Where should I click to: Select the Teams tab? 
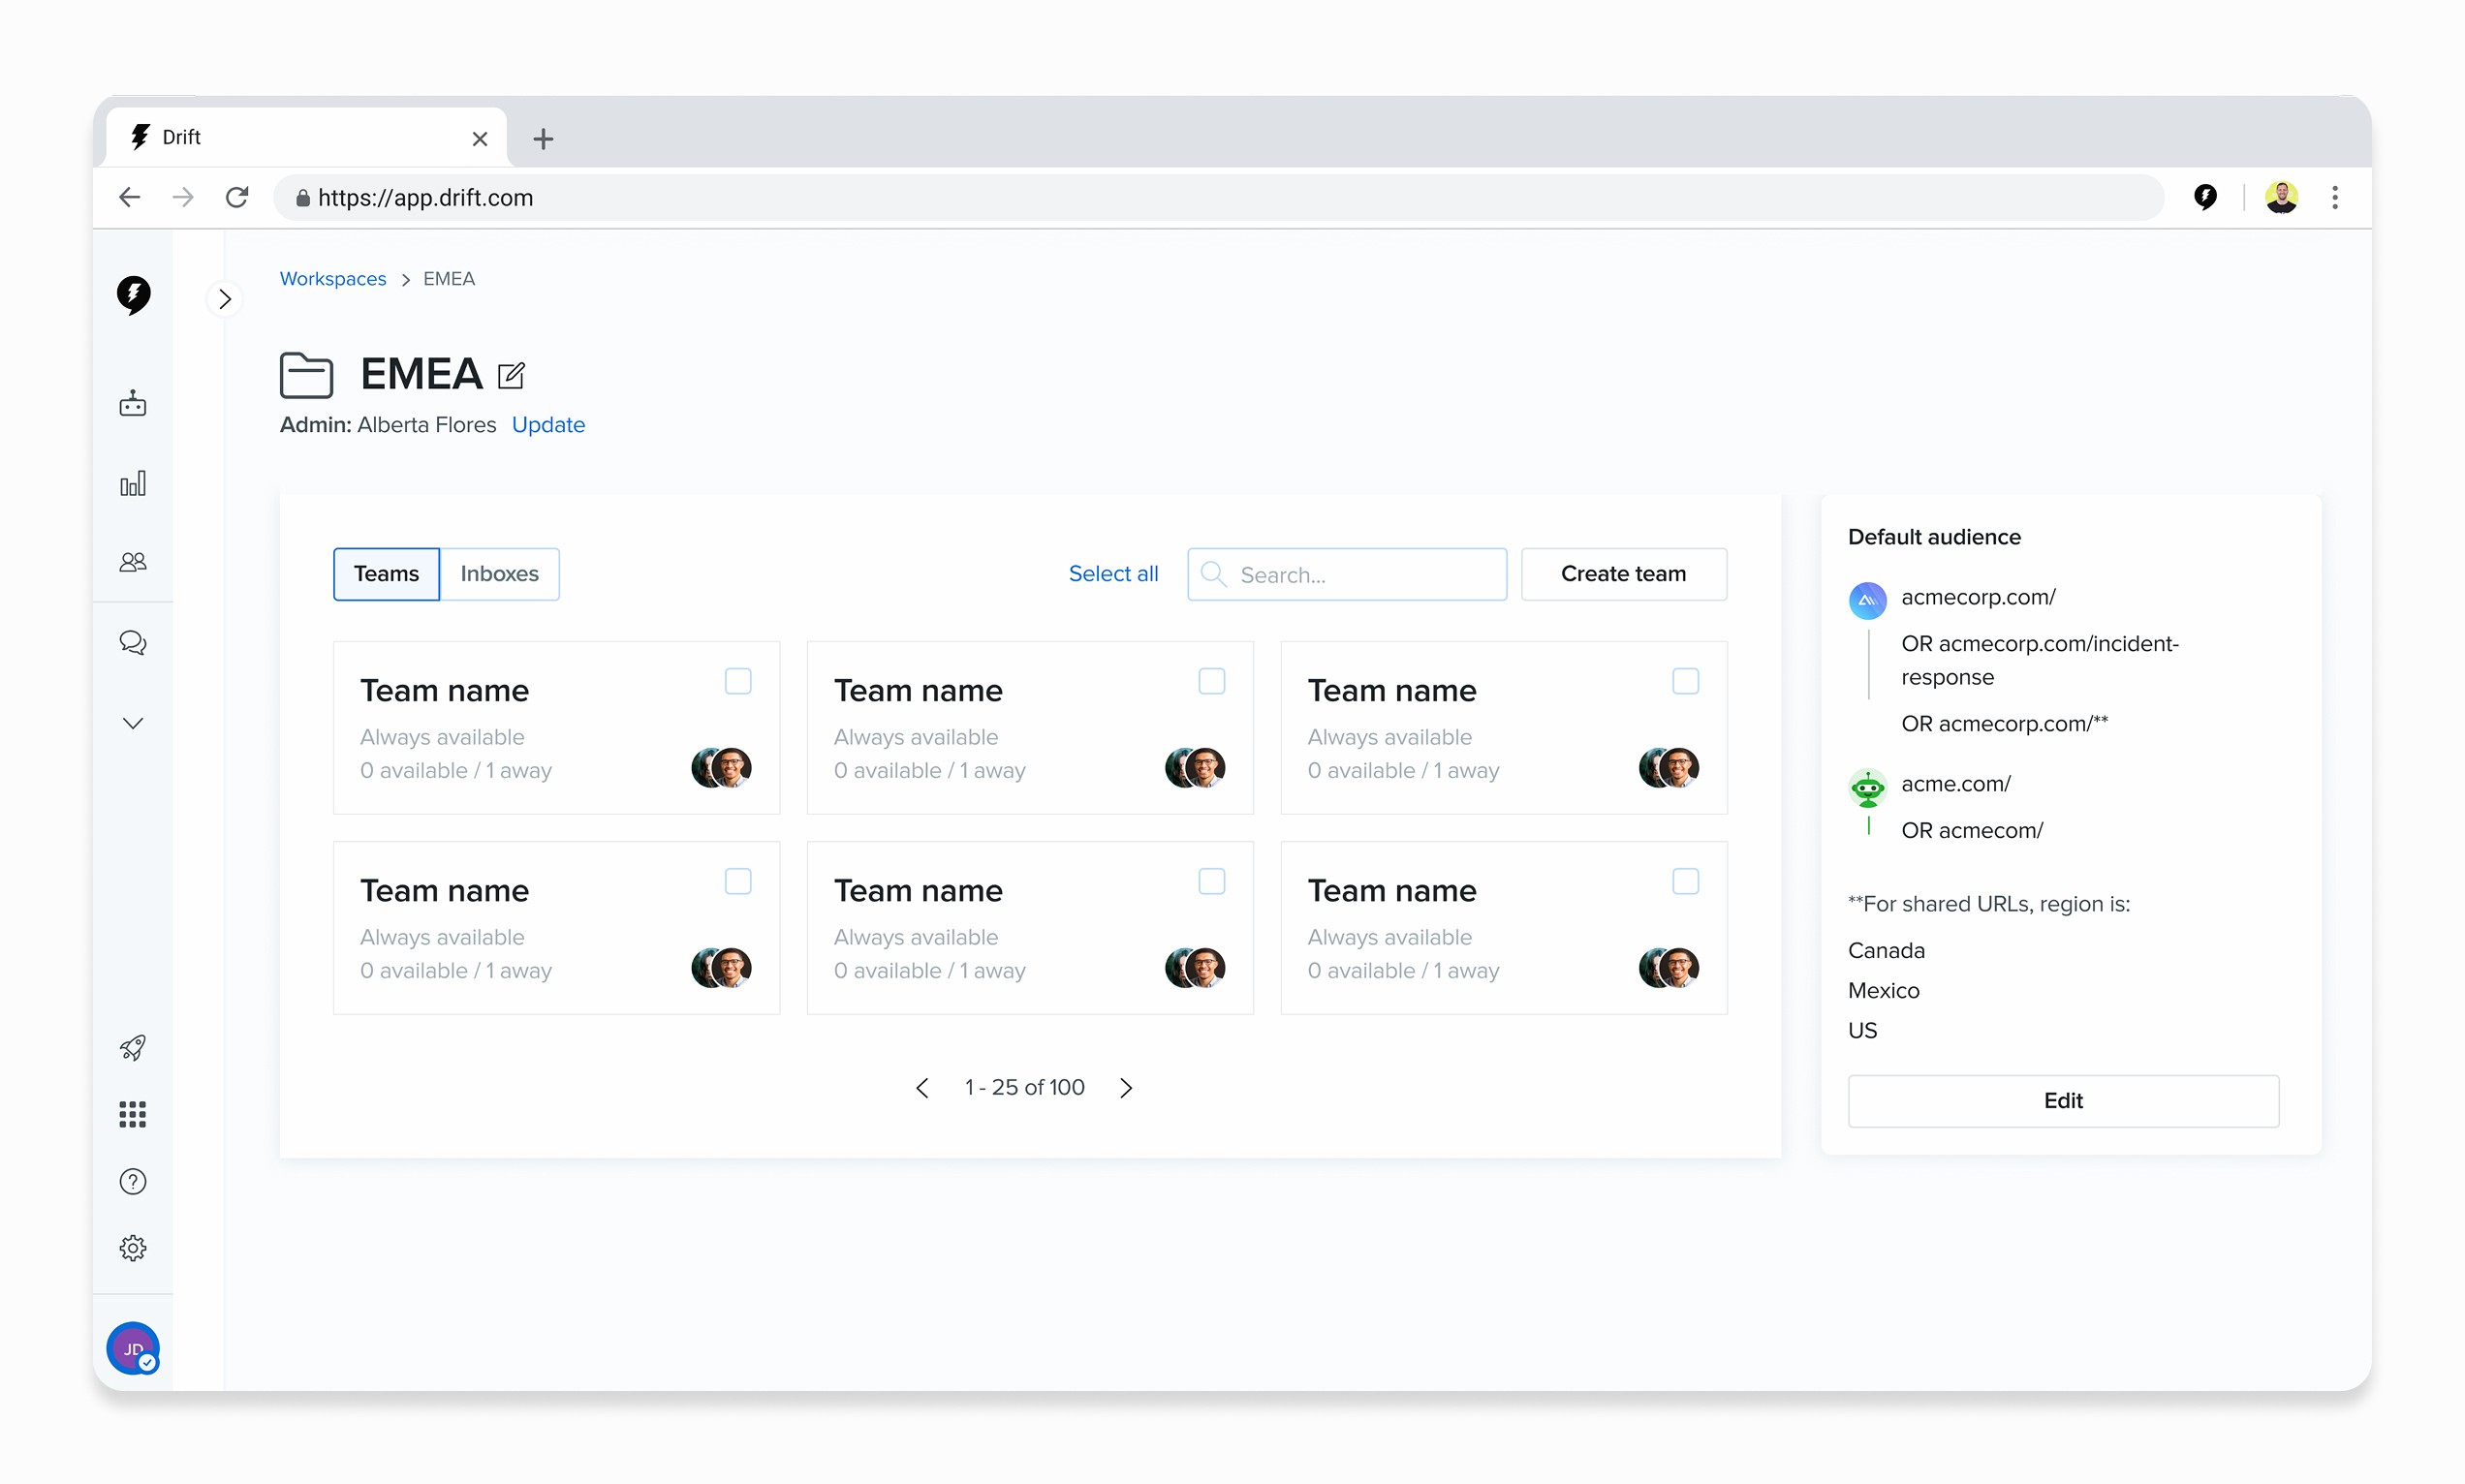tap(386, 574)
